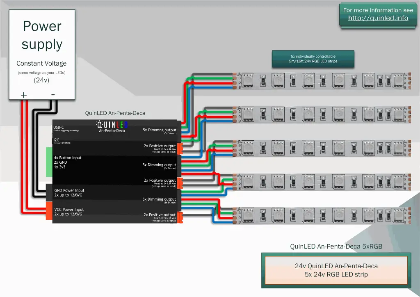Click the 'An-Penta-Deca' text under the logo
The width and height of the screenshot is (420, 297).
(x=112, y=131)
